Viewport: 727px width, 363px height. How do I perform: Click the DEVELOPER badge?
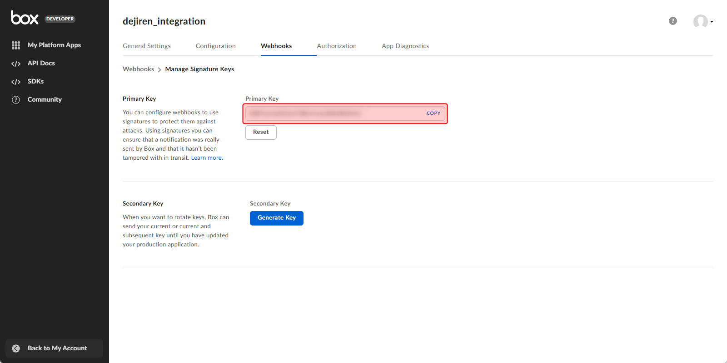point(60,19)
